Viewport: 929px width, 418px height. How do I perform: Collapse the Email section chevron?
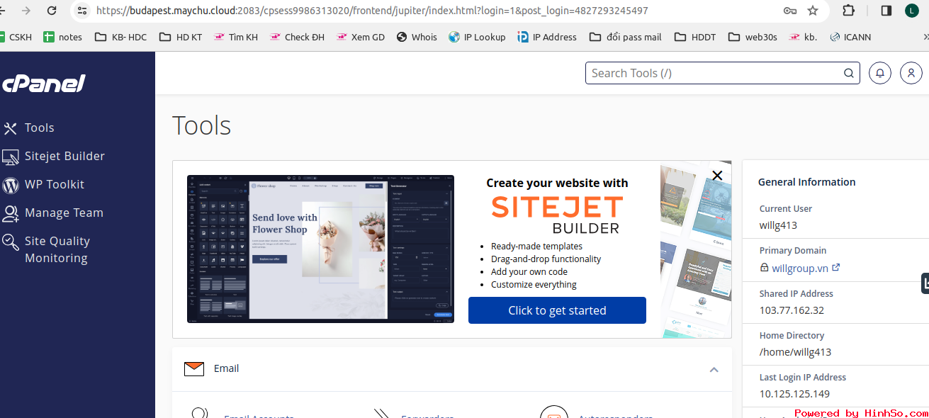pyautogui.click(x=714, y=369)
